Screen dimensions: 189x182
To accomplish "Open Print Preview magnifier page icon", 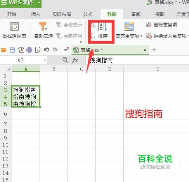I will pos(38,50).
